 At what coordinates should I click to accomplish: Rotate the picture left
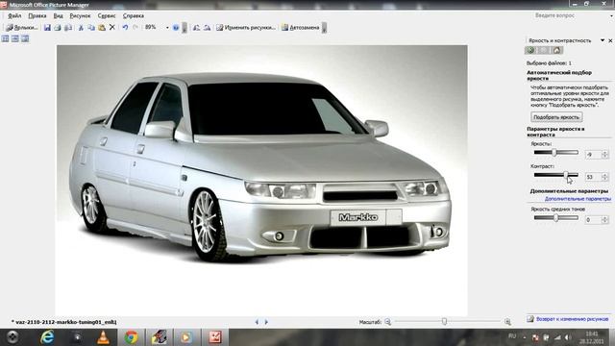click(x=196, y=28)
